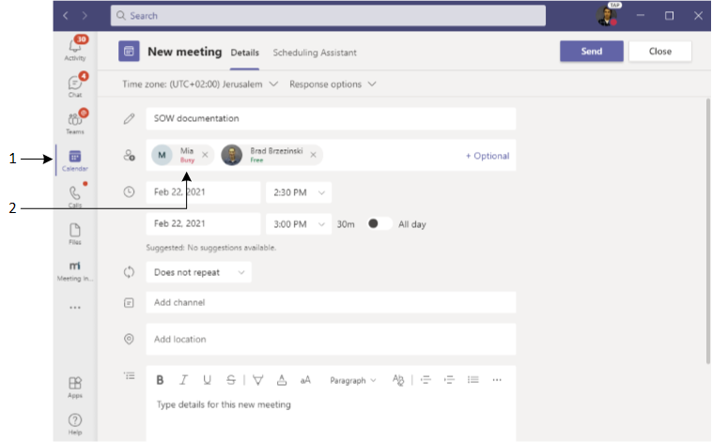The height and width of the screenshot is (442, 712).
Task: Open Files from the sidebar
Action: pyautogui.click(x=75, y=233)
